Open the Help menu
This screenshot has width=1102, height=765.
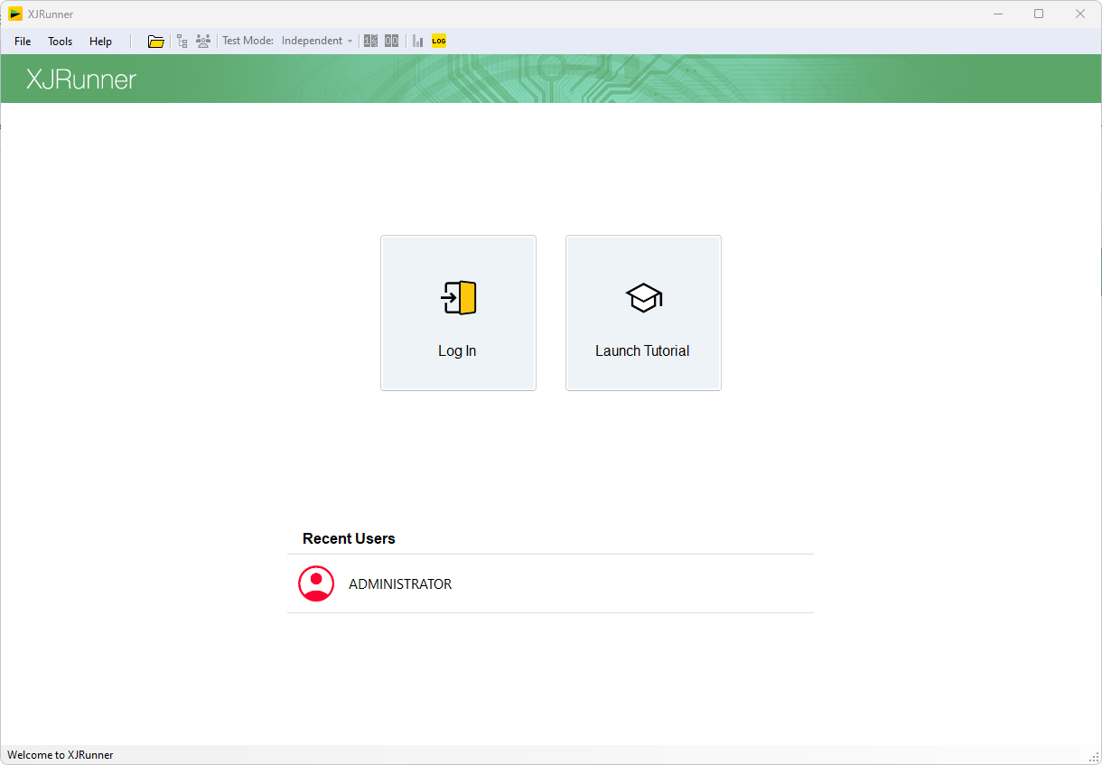pos(100,42)
